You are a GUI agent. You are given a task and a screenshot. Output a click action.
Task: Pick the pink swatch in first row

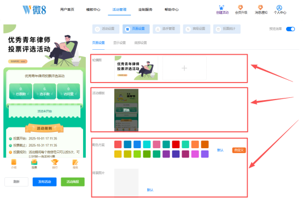[156, 144]
